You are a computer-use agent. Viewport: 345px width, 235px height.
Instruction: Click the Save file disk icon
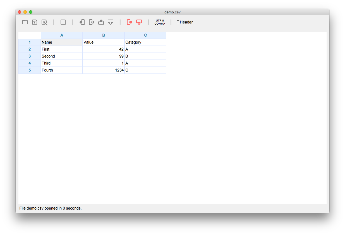(x=35, y=22)
